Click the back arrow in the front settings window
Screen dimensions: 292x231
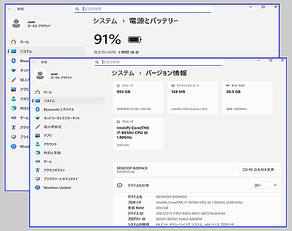(x=34, y=62)
